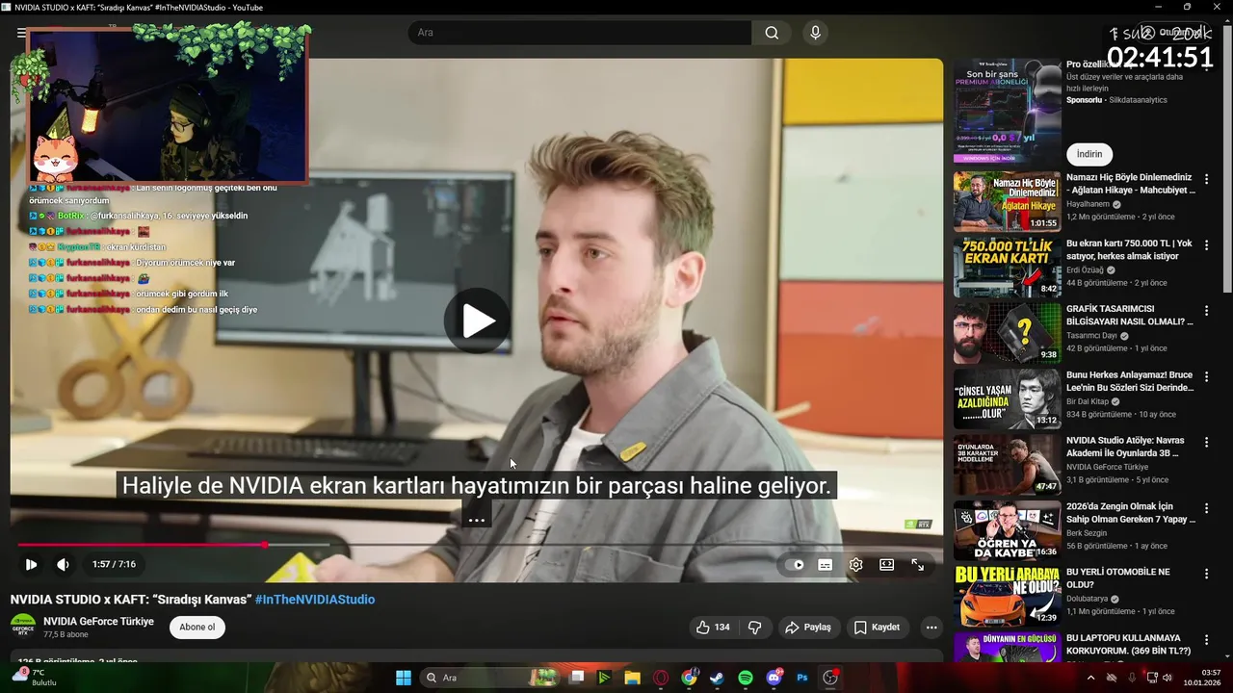Image resolution: width=1233 pixels, height=693 pixels.
Task: Open Steam from the taskbar
Action: 717,678
